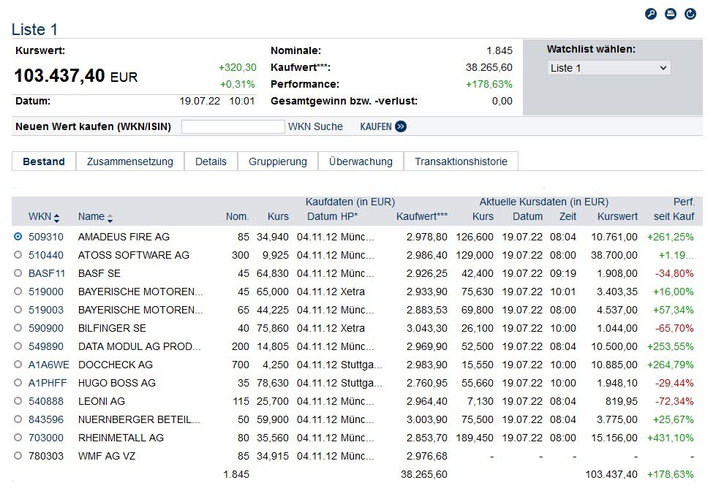The image size is (716, 491).
Task: Click the magnifier search icon at top right
Action: [x=651, y=14]
